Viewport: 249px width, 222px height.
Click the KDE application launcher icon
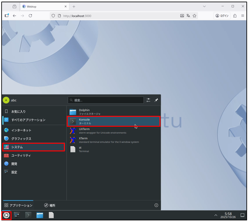[x=6, y=215]
